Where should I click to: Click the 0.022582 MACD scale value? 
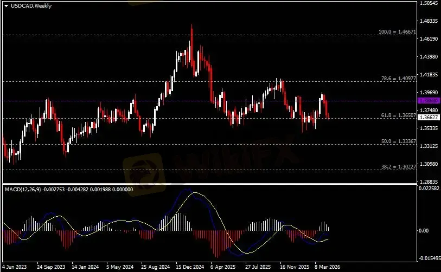[429, 189]
